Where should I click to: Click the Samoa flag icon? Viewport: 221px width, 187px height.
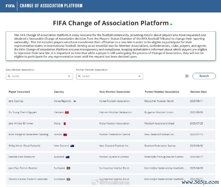point(65,135)
